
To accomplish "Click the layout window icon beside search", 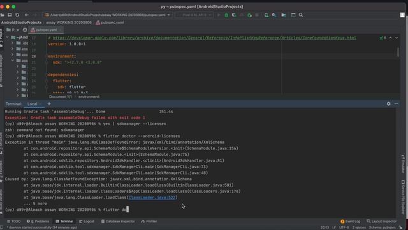I will coord(293,15).
